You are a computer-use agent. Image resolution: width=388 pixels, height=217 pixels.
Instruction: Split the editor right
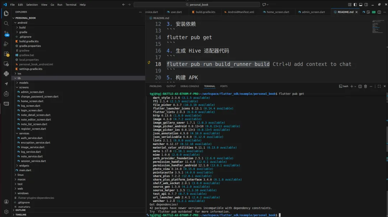(379, 12)
